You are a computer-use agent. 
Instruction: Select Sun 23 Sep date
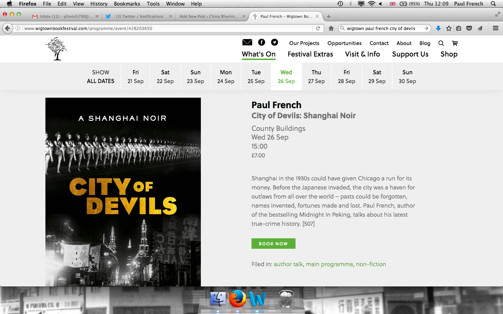[196, 77]
